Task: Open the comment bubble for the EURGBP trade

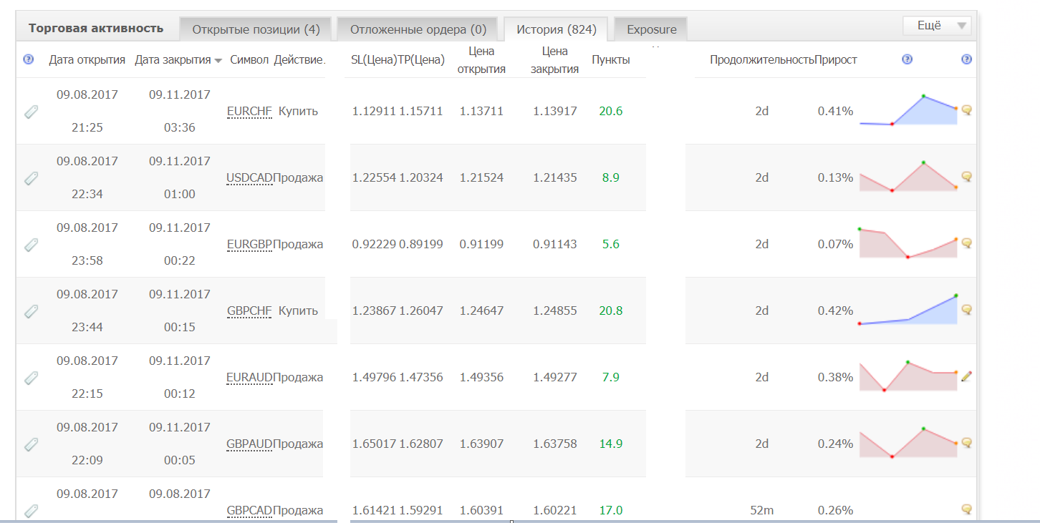Action: coord(967,243)
